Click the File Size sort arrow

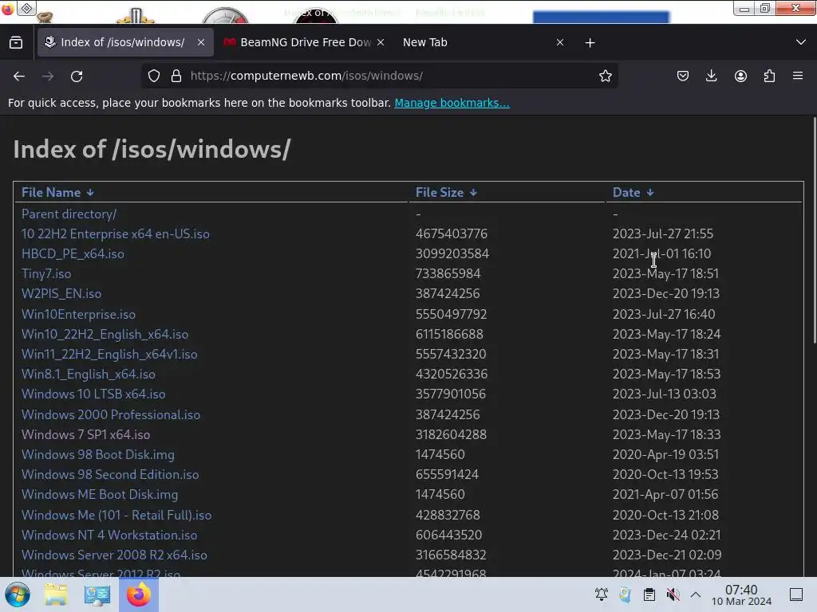tap(473, 193)
